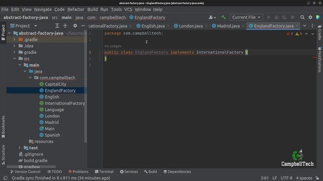Select CapitalCity in project tree

(56, 84)
